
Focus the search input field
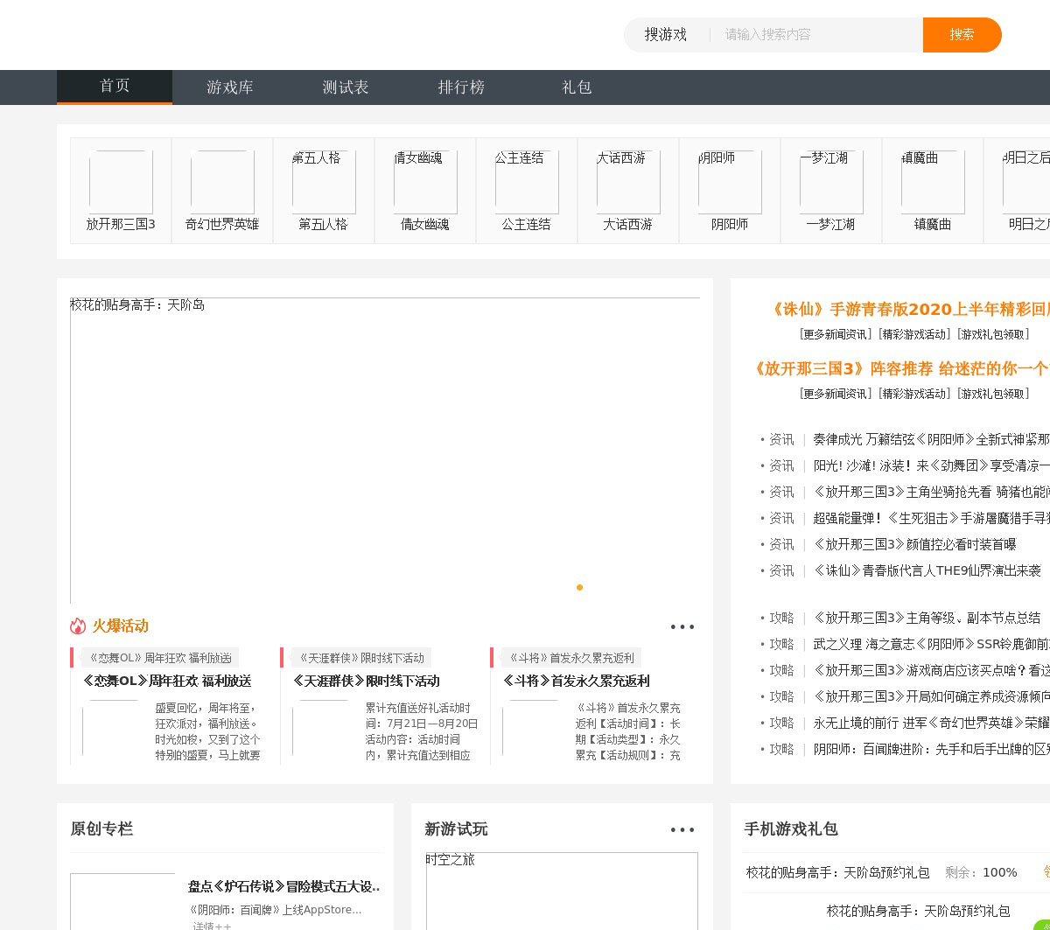[818, 35]
